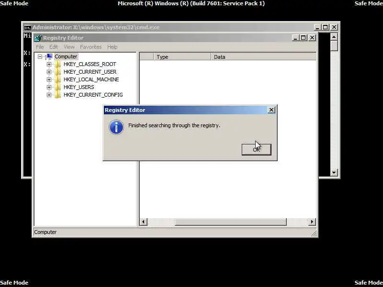Screen dimensions: 383x287
Task: Click the horizontal scrollbar thumb
Action: [x=230, y=221]
